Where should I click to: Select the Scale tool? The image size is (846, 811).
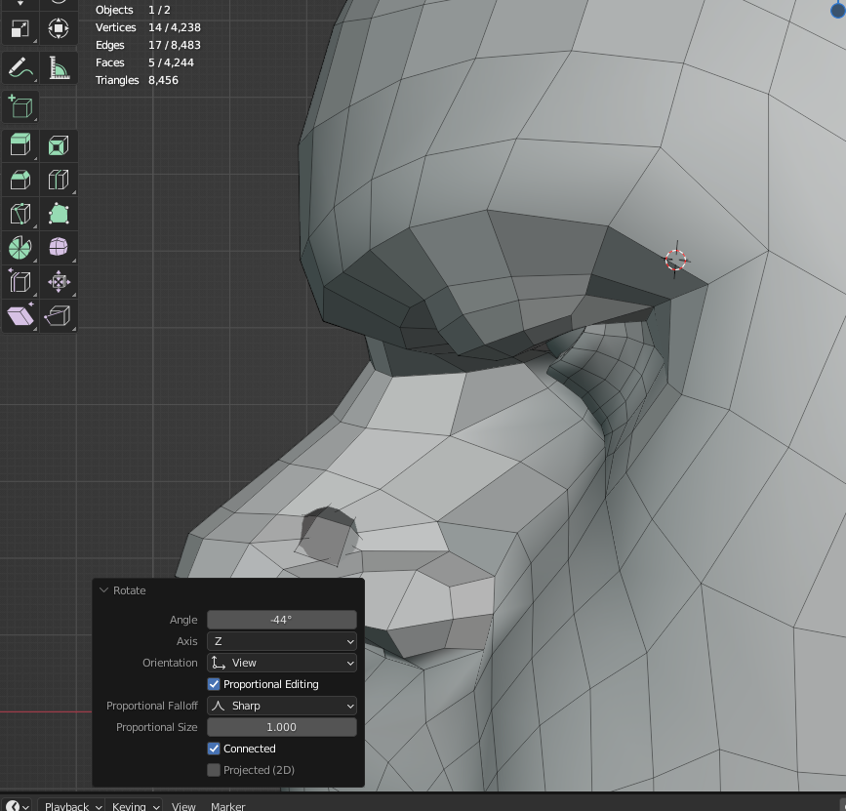20,29
